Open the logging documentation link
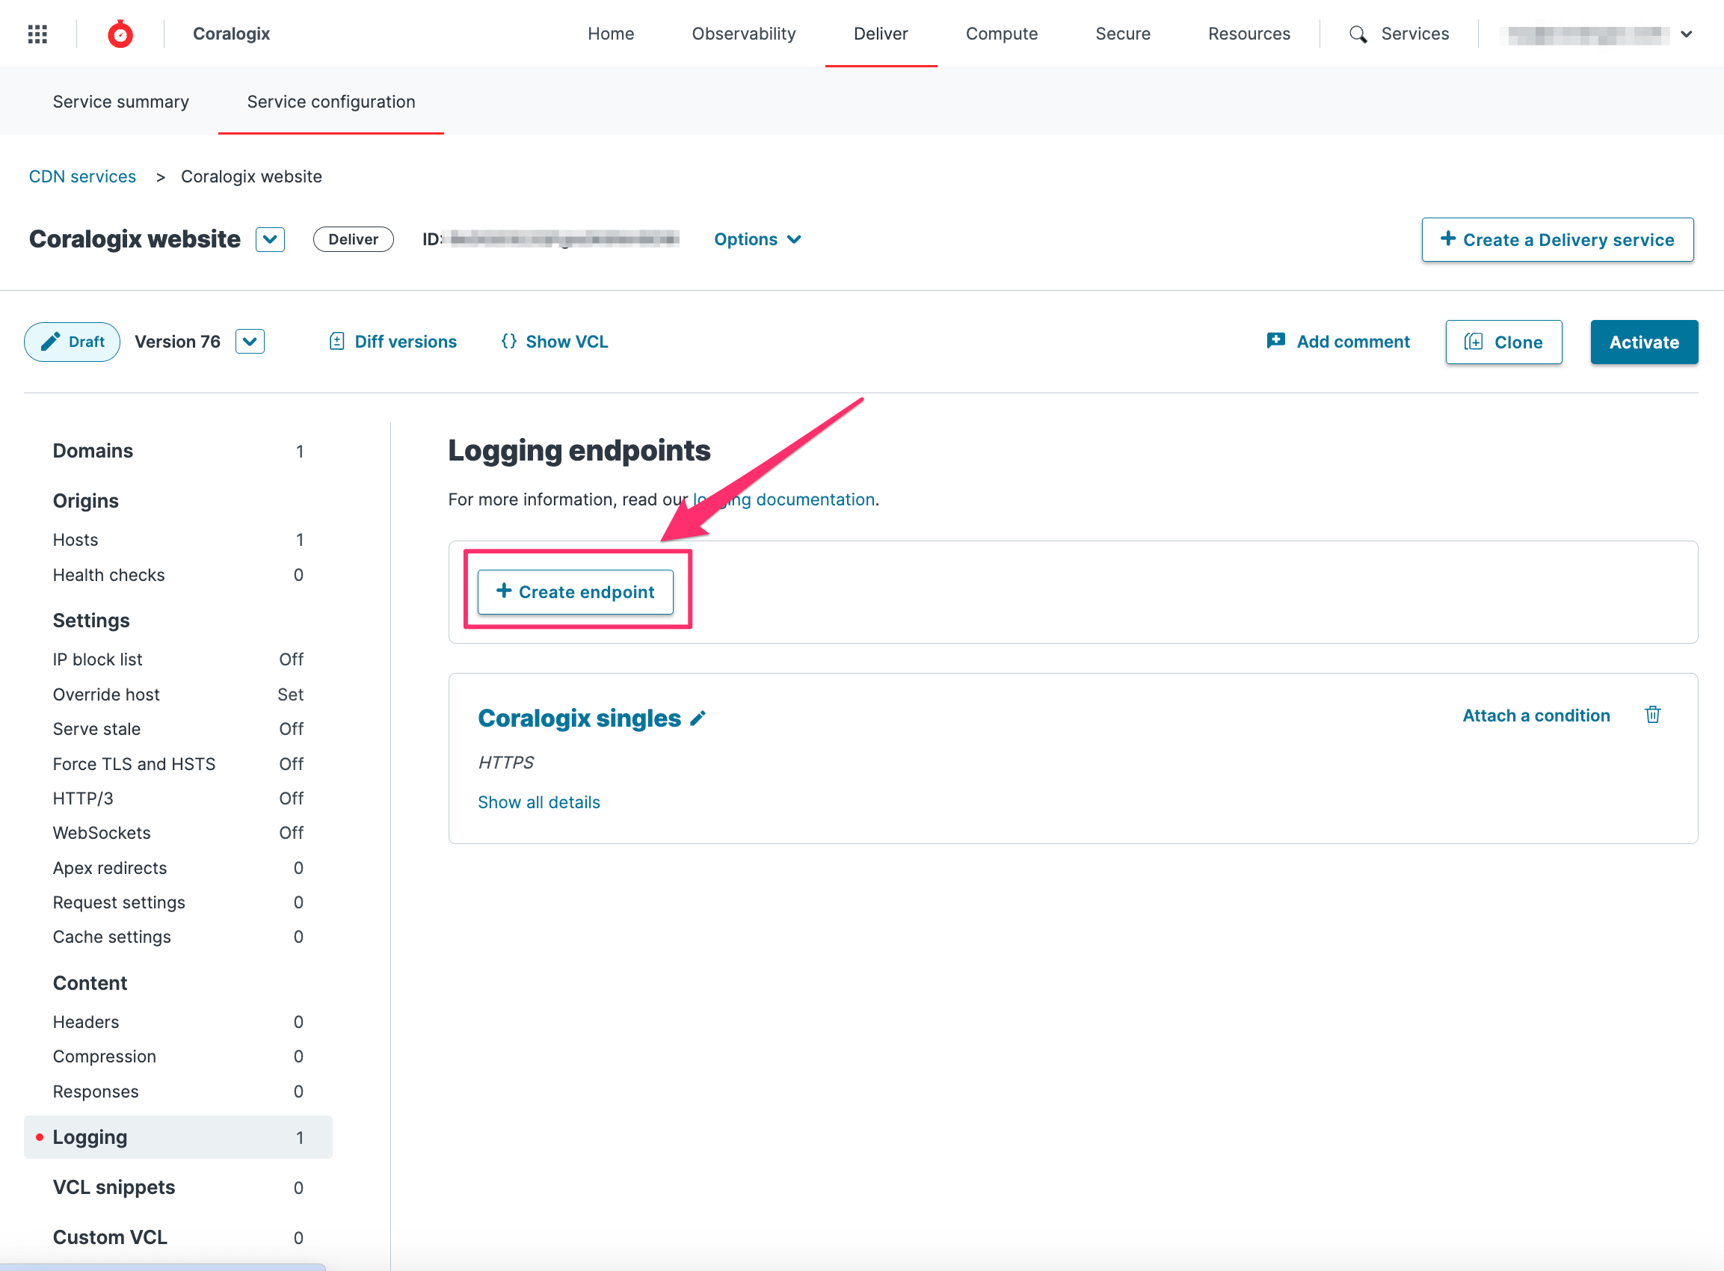 pos(784,499)
